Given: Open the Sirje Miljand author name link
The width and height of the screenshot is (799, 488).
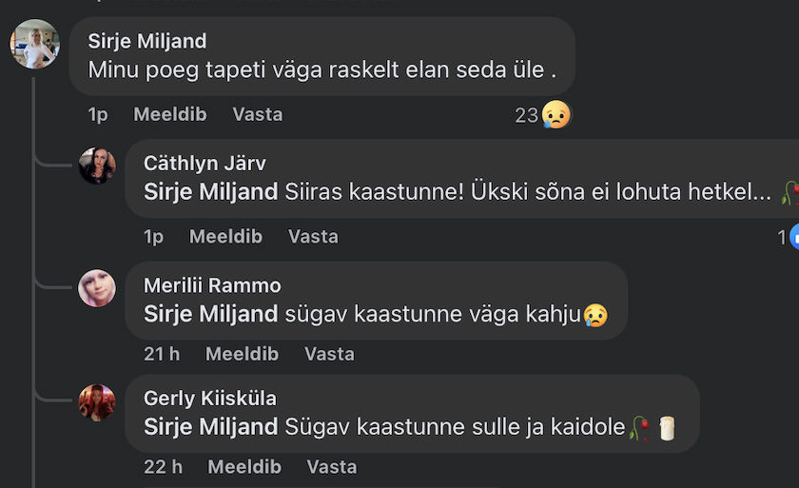Looking at the screenshot, I should coord(147,41).
